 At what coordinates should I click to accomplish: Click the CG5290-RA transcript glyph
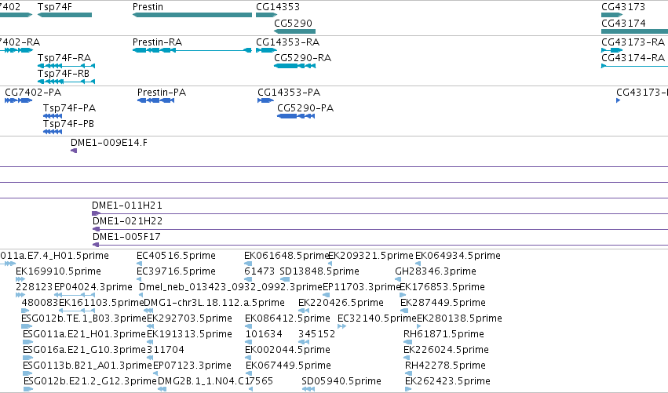point(294,66)
